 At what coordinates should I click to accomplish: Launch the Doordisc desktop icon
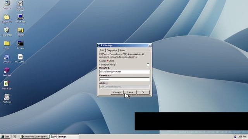7,58
